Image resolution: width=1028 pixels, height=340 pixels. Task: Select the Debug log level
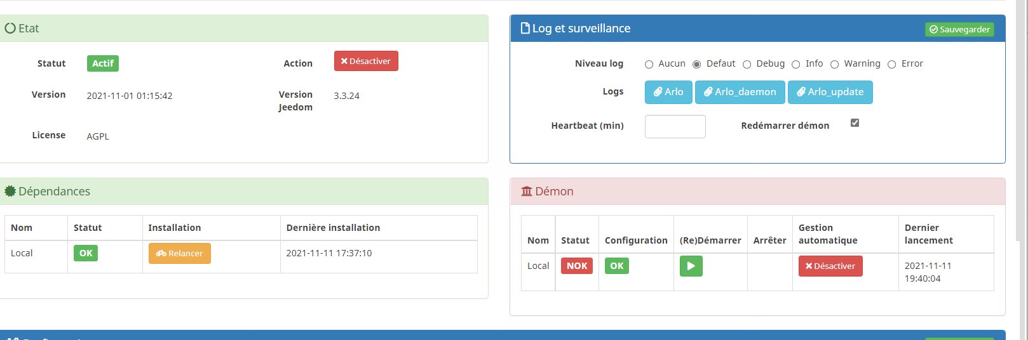(x=747, y=64)
